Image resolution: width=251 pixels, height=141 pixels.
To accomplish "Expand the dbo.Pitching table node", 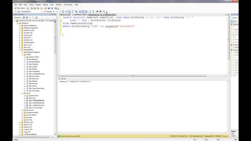I will [x=25, y=79].
